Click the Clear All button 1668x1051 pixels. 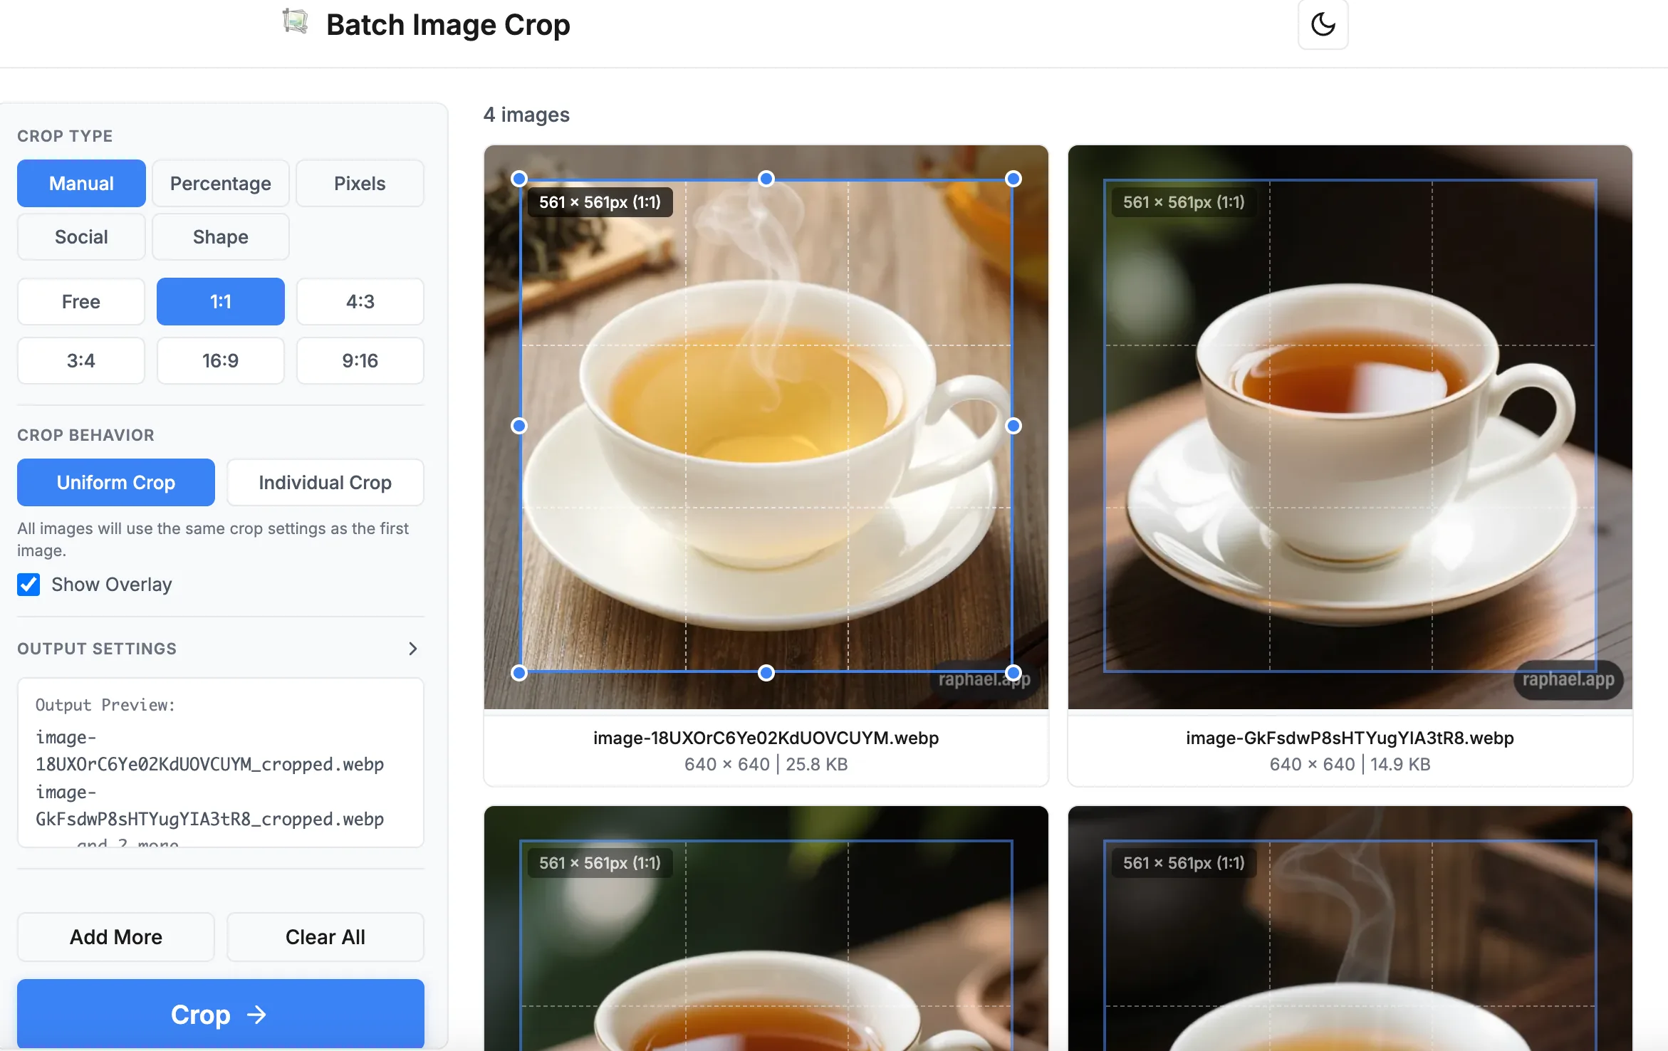pos(325,936)
